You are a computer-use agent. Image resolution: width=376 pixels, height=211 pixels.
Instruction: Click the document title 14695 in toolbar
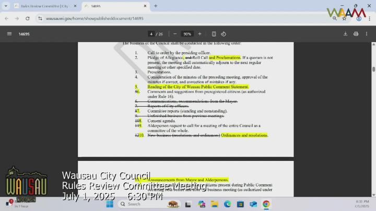coord(24,34)
